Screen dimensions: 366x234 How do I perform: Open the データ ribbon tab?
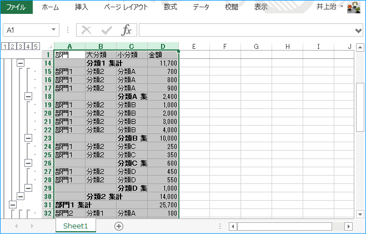point(200,7)
